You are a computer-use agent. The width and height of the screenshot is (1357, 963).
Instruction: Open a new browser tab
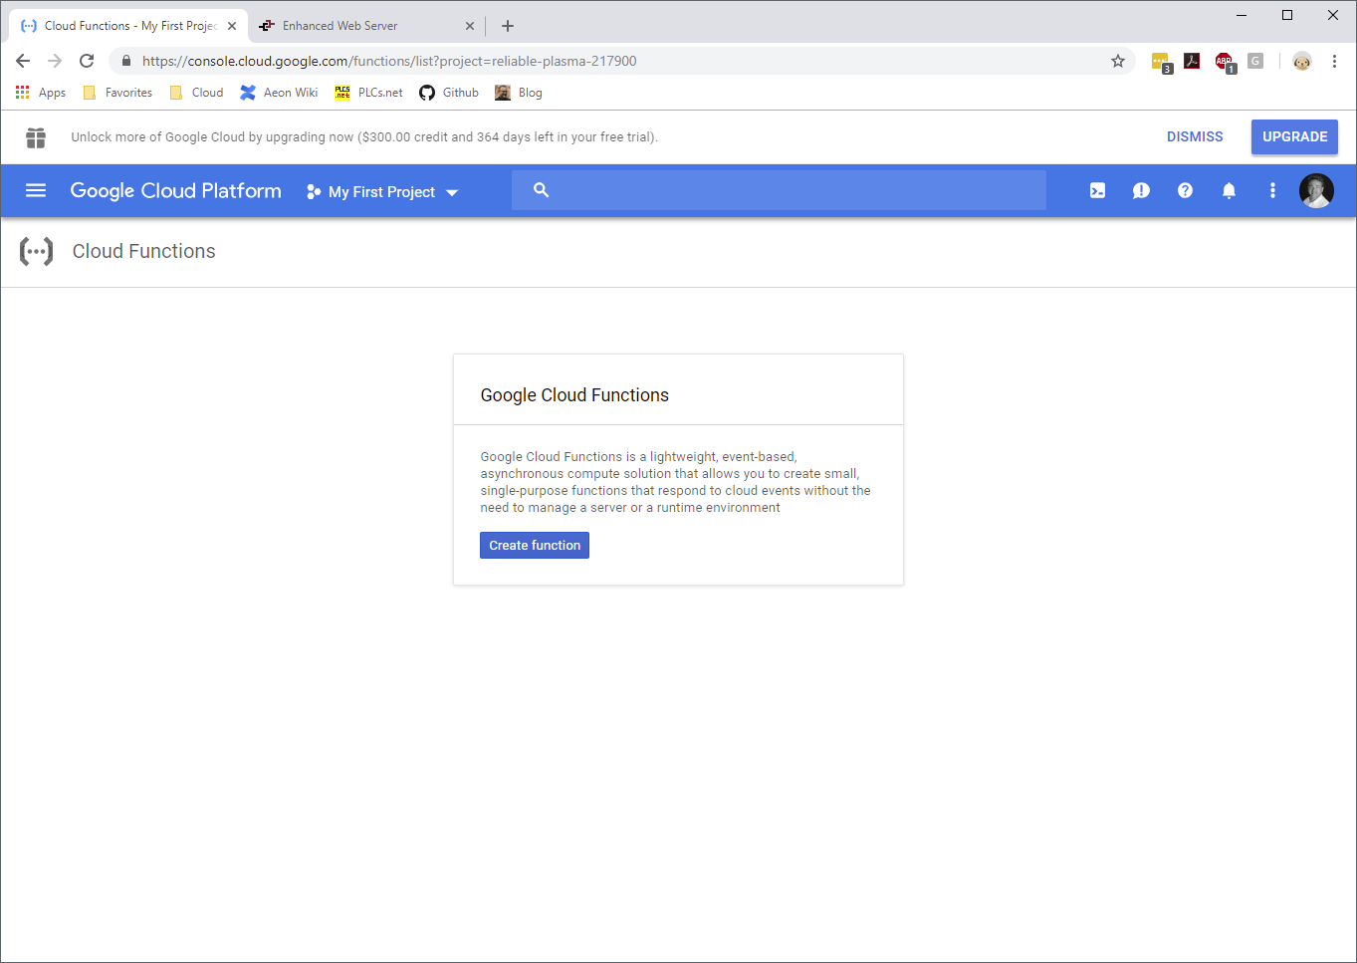tap(508, 26)
